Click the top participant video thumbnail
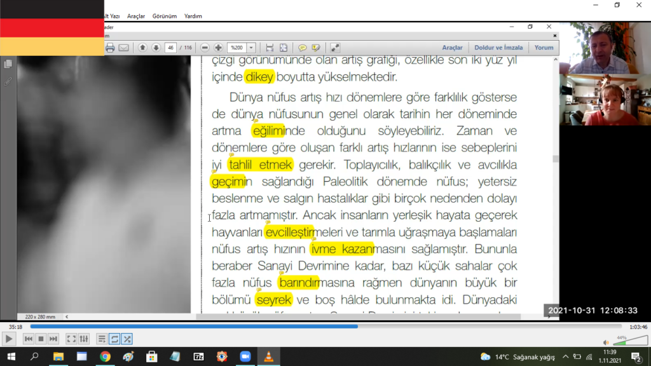This screenshot has width=651, height=366. [x=605, y=48]
